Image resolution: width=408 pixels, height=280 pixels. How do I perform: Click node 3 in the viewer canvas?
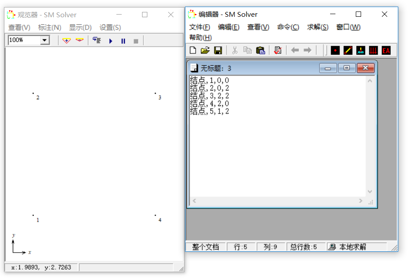[x=155, y=93]
